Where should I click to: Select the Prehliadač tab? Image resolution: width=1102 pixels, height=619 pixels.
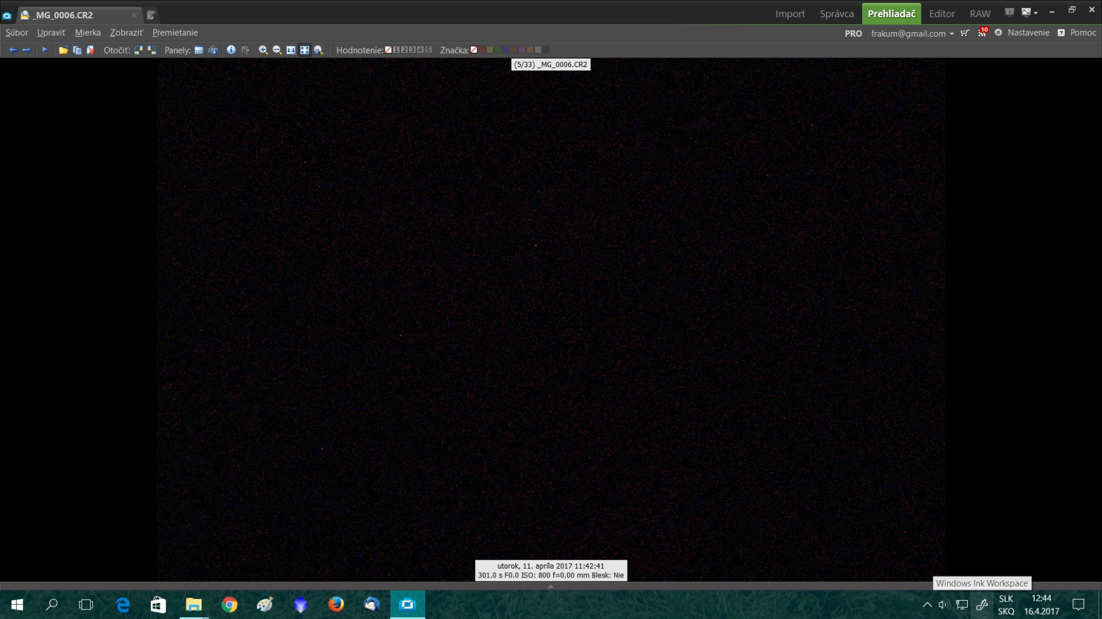click(x=891, y=14)
